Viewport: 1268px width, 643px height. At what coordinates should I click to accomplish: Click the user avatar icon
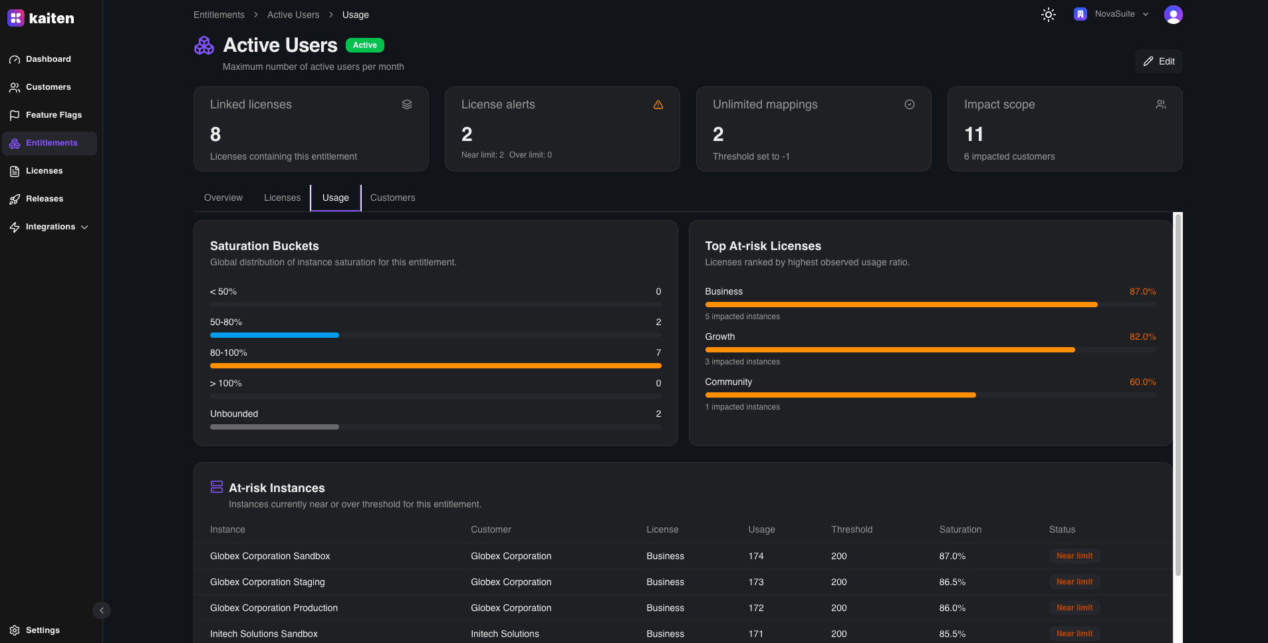[x=1173, y=15]
